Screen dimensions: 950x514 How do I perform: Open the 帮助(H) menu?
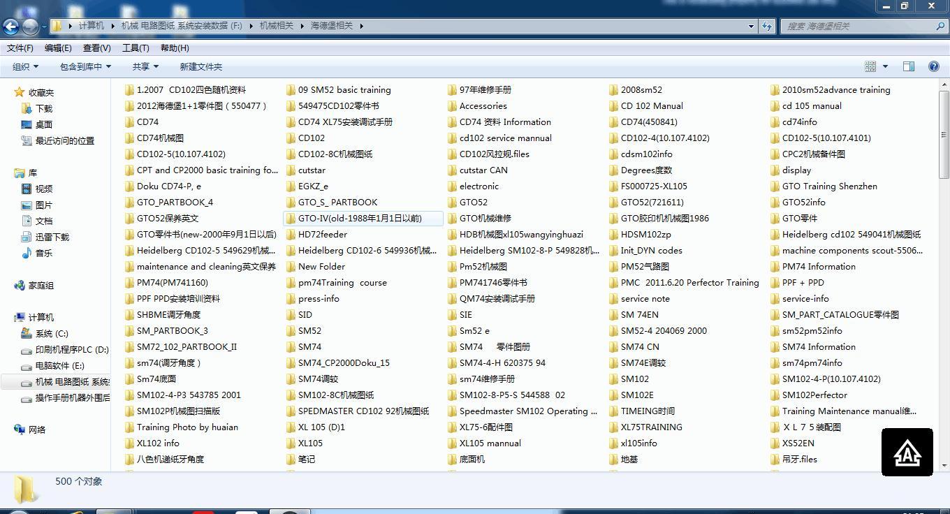click(175, 47)
